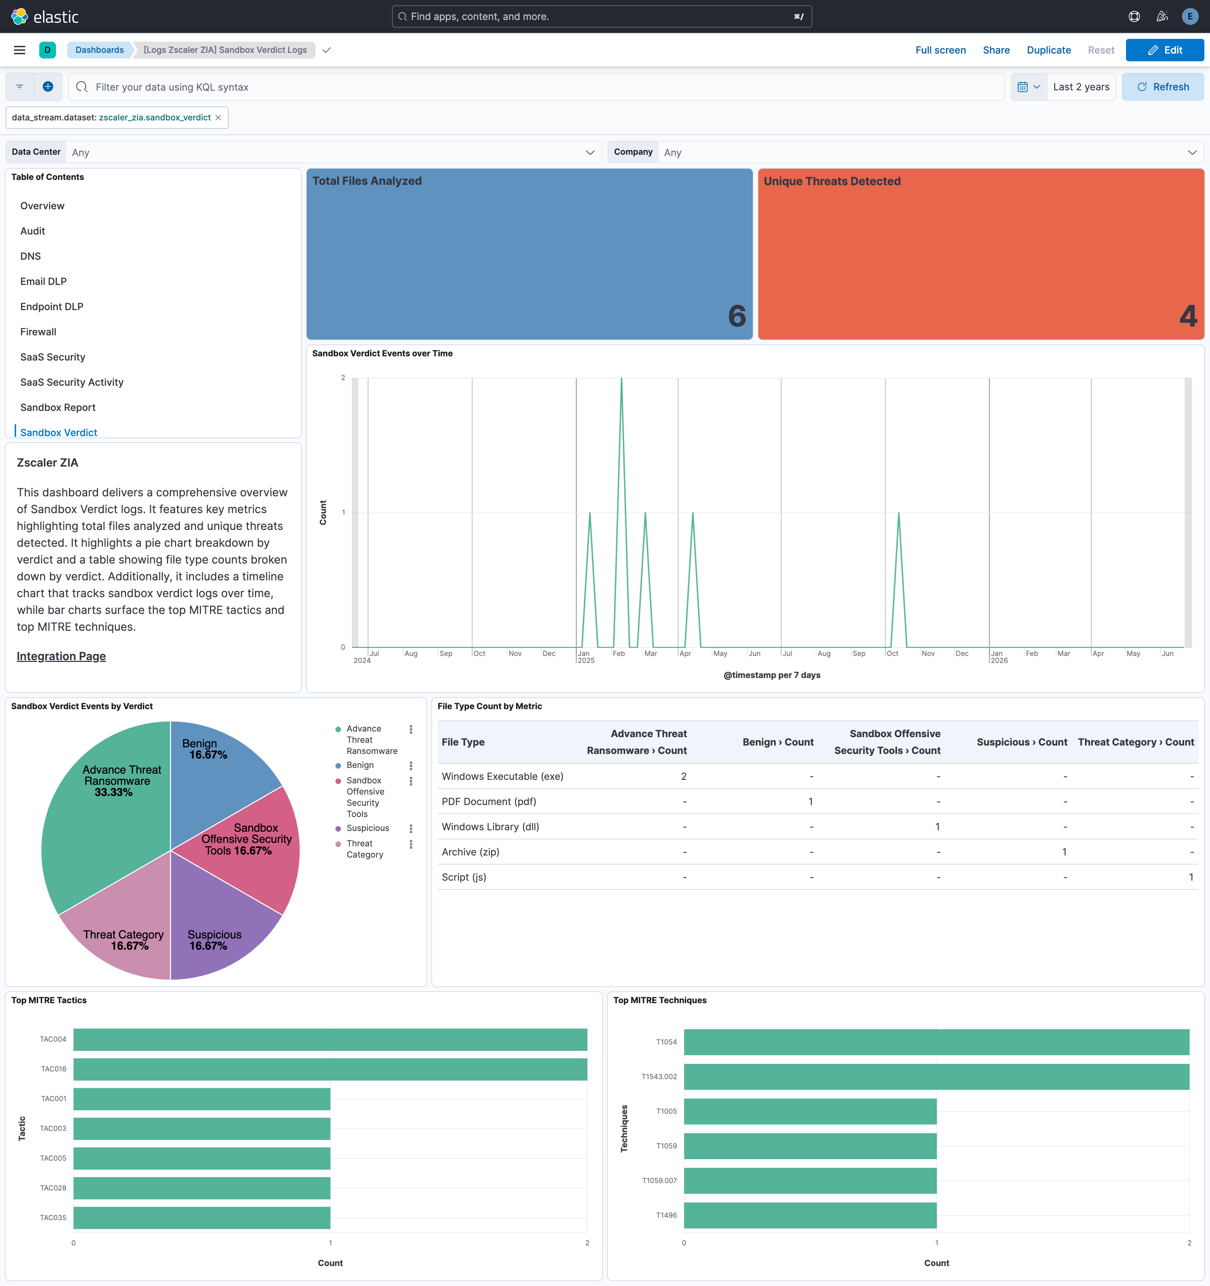Open legend options for Benign
Viewport: 1210px width, 1286px height.
(411, 765)
